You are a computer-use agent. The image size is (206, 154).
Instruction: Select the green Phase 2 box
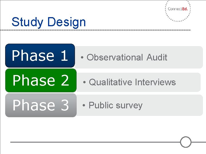[41, 80]
